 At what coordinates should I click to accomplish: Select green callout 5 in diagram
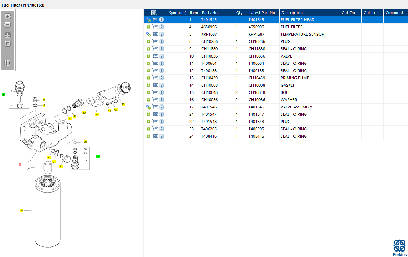coord(4,94)
